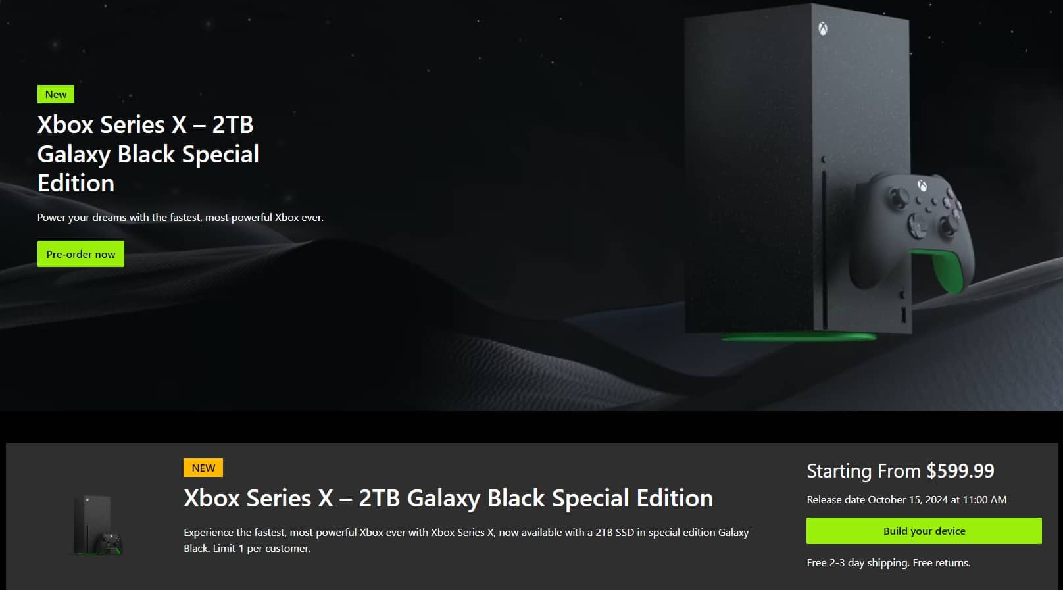Click the Build your device button
Image resolution: width=1063 pixels, height=590 pixels.
click(x=924, y=531)
